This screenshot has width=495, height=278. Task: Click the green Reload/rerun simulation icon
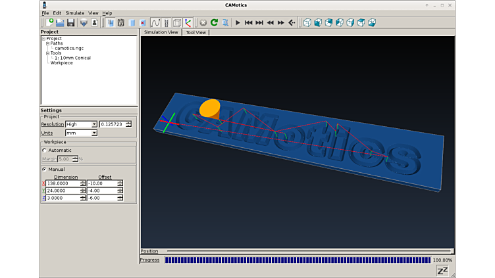coord(214,22)
